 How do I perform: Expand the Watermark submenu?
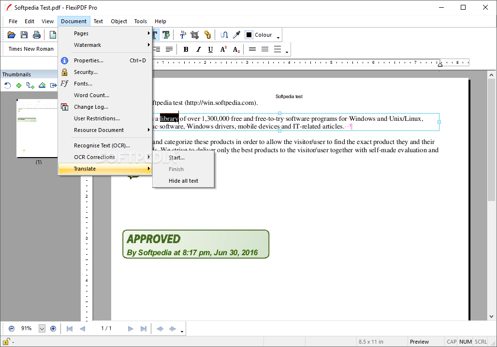tap(105, 45)
